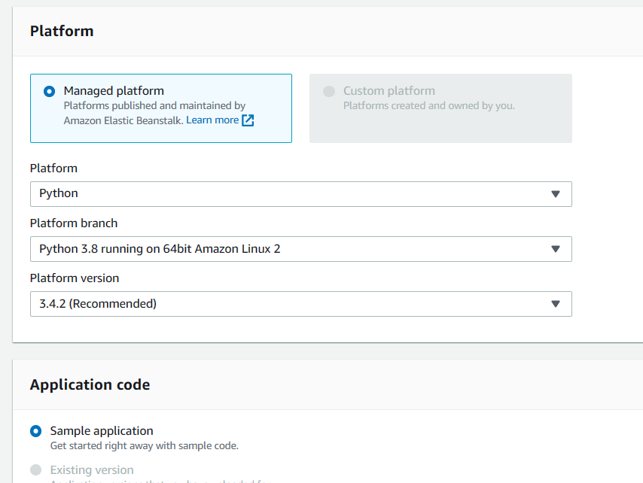Click the Platform version dropdown arrow icon
Image resolution: width=643 pixels, height=483 pixels.
[556, 304]
